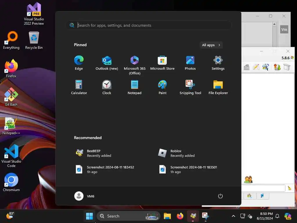Click the icon beside version 5.8.6 in BeeBEEP
The image size is (297, 223).
tap(292, 58)
